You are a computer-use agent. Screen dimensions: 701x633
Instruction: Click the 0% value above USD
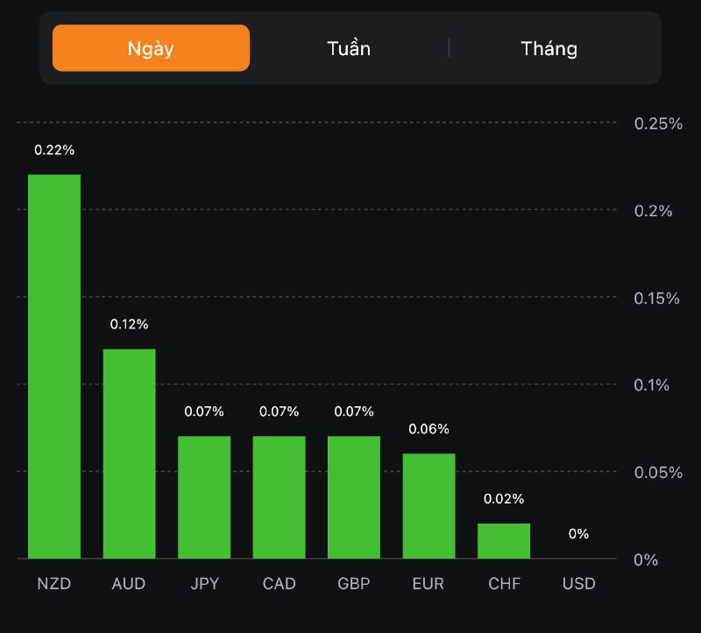pos(578,534)
